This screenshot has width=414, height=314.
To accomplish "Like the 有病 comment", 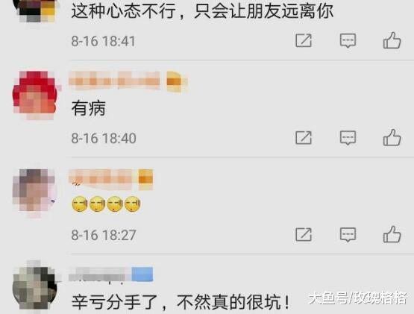I will pyautogui.click(x=392, y=137).
